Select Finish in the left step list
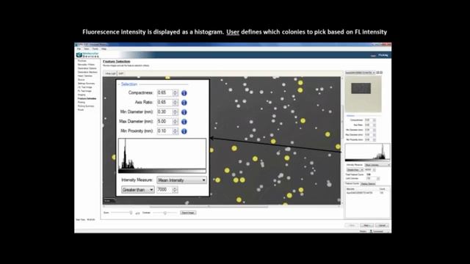 pos(81,110)
